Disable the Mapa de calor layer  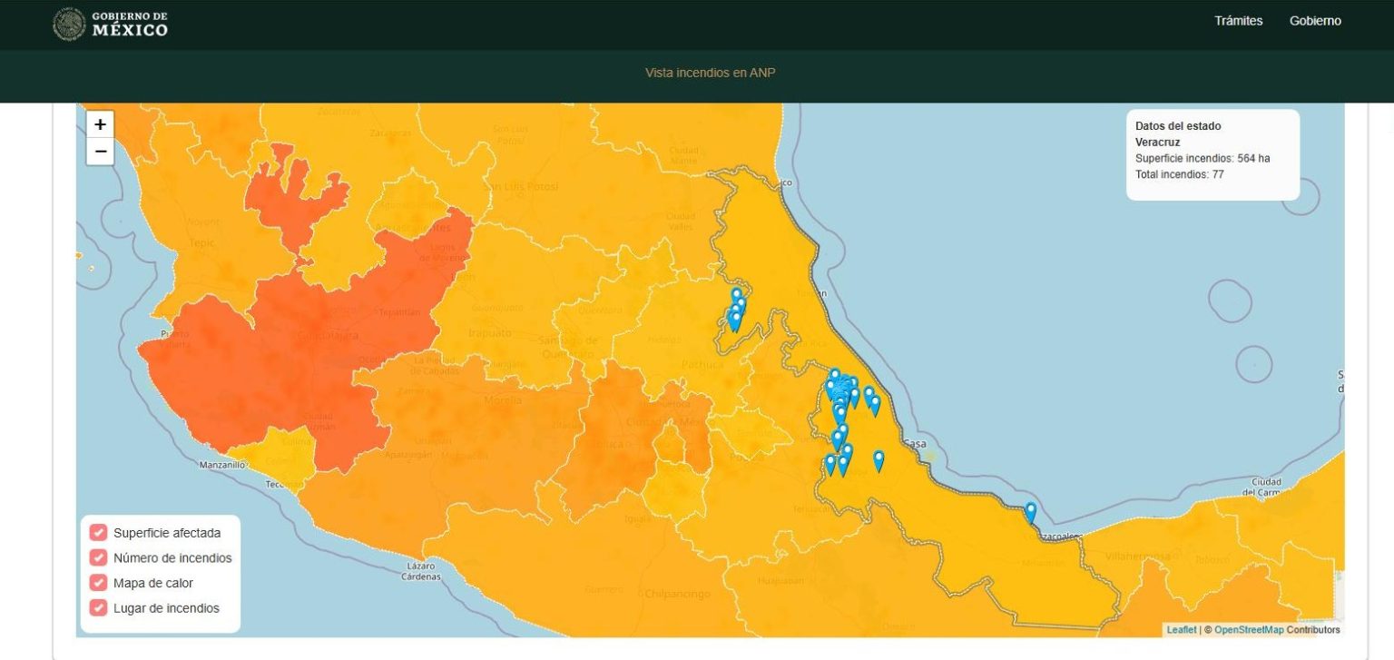tap(98, 583)
